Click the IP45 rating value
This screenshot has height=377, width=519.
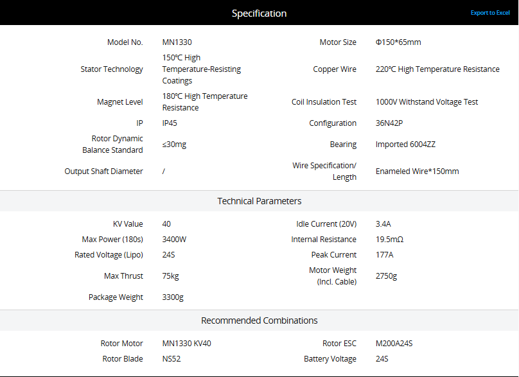pyautogui.click(x=170, y=123)
